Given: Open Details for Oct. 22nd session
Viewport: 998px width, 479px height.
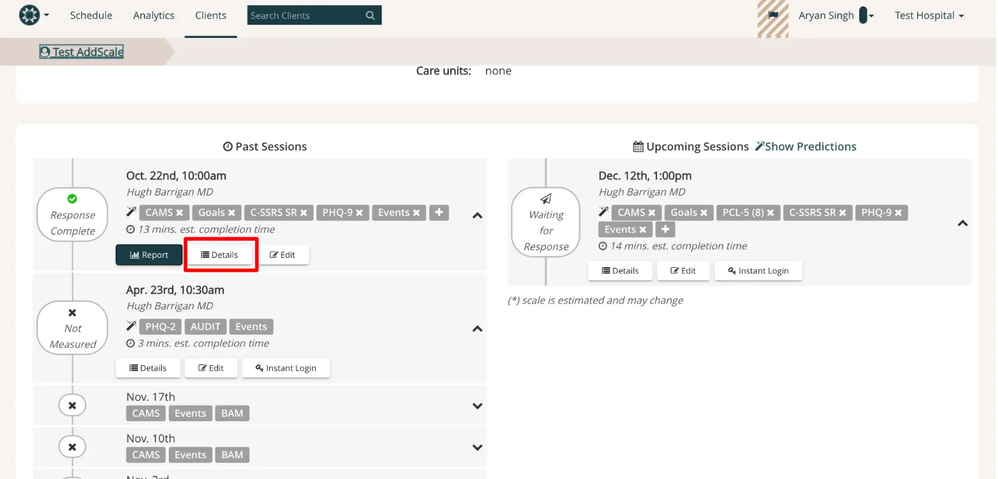Looking at the screenshot, I should click(x=220, y=255).
